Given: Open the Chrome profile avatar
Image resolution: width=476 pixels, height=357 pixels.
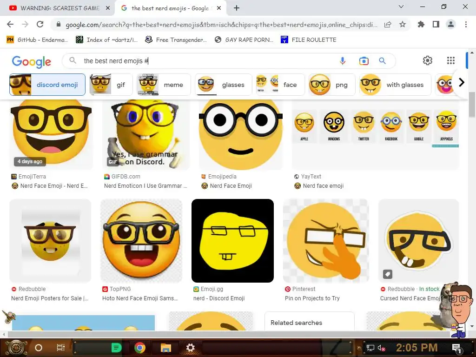Looking at the screenshot, I should 451,24.
